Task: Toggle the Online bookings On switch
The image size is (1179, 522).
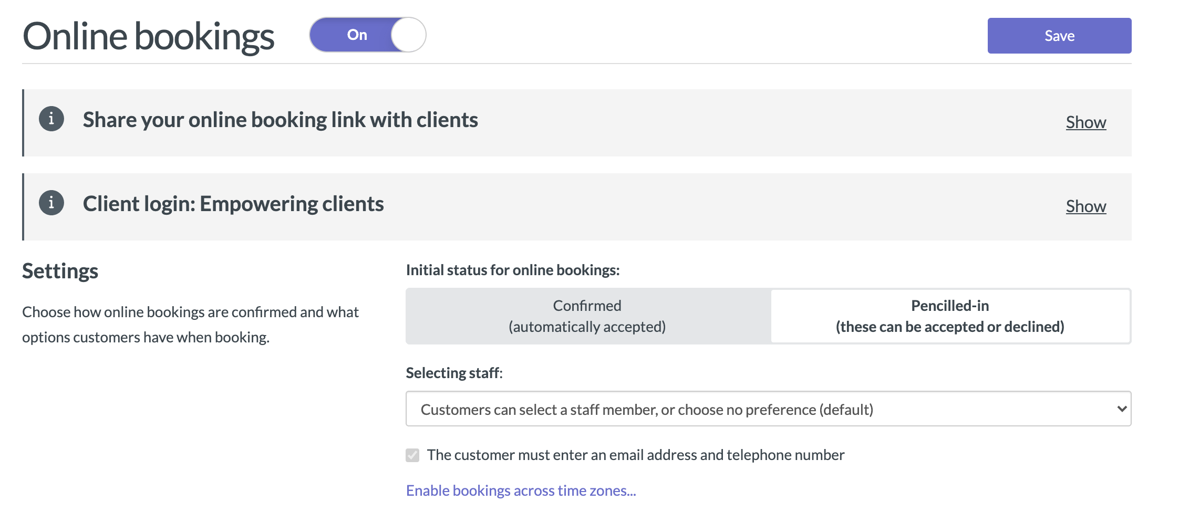Action: click(x=367, y=35)
